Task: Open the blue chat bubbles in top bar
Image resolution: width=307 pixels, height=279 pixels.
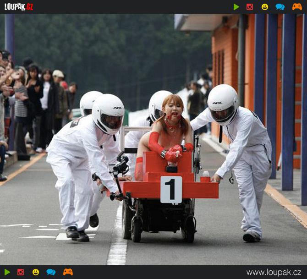Action: point(280,7)
